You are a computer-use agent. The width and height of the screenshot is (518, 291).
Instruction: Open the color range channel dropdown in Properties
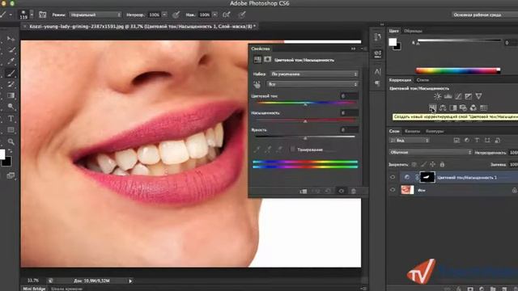pos(312,84)
